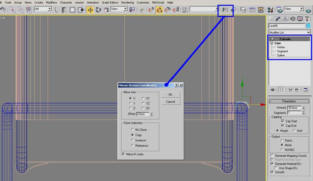Open the Display panel tab
The image size is (313, 181).
click(300, 19)
